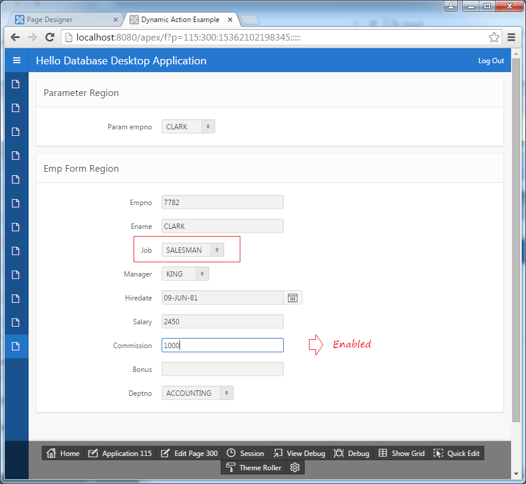This screenshot has height=484, width=526.
Task: Activate Quick Edit in developer toolbar
Action: pos(456,453)
